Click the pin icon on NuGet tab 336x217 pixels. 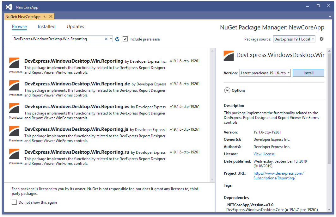click(x=45, y=16)
